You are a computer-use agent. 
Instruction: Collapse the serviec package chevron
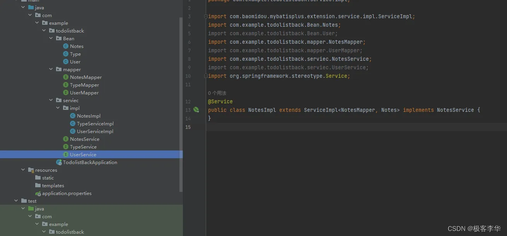coord(51,100)
